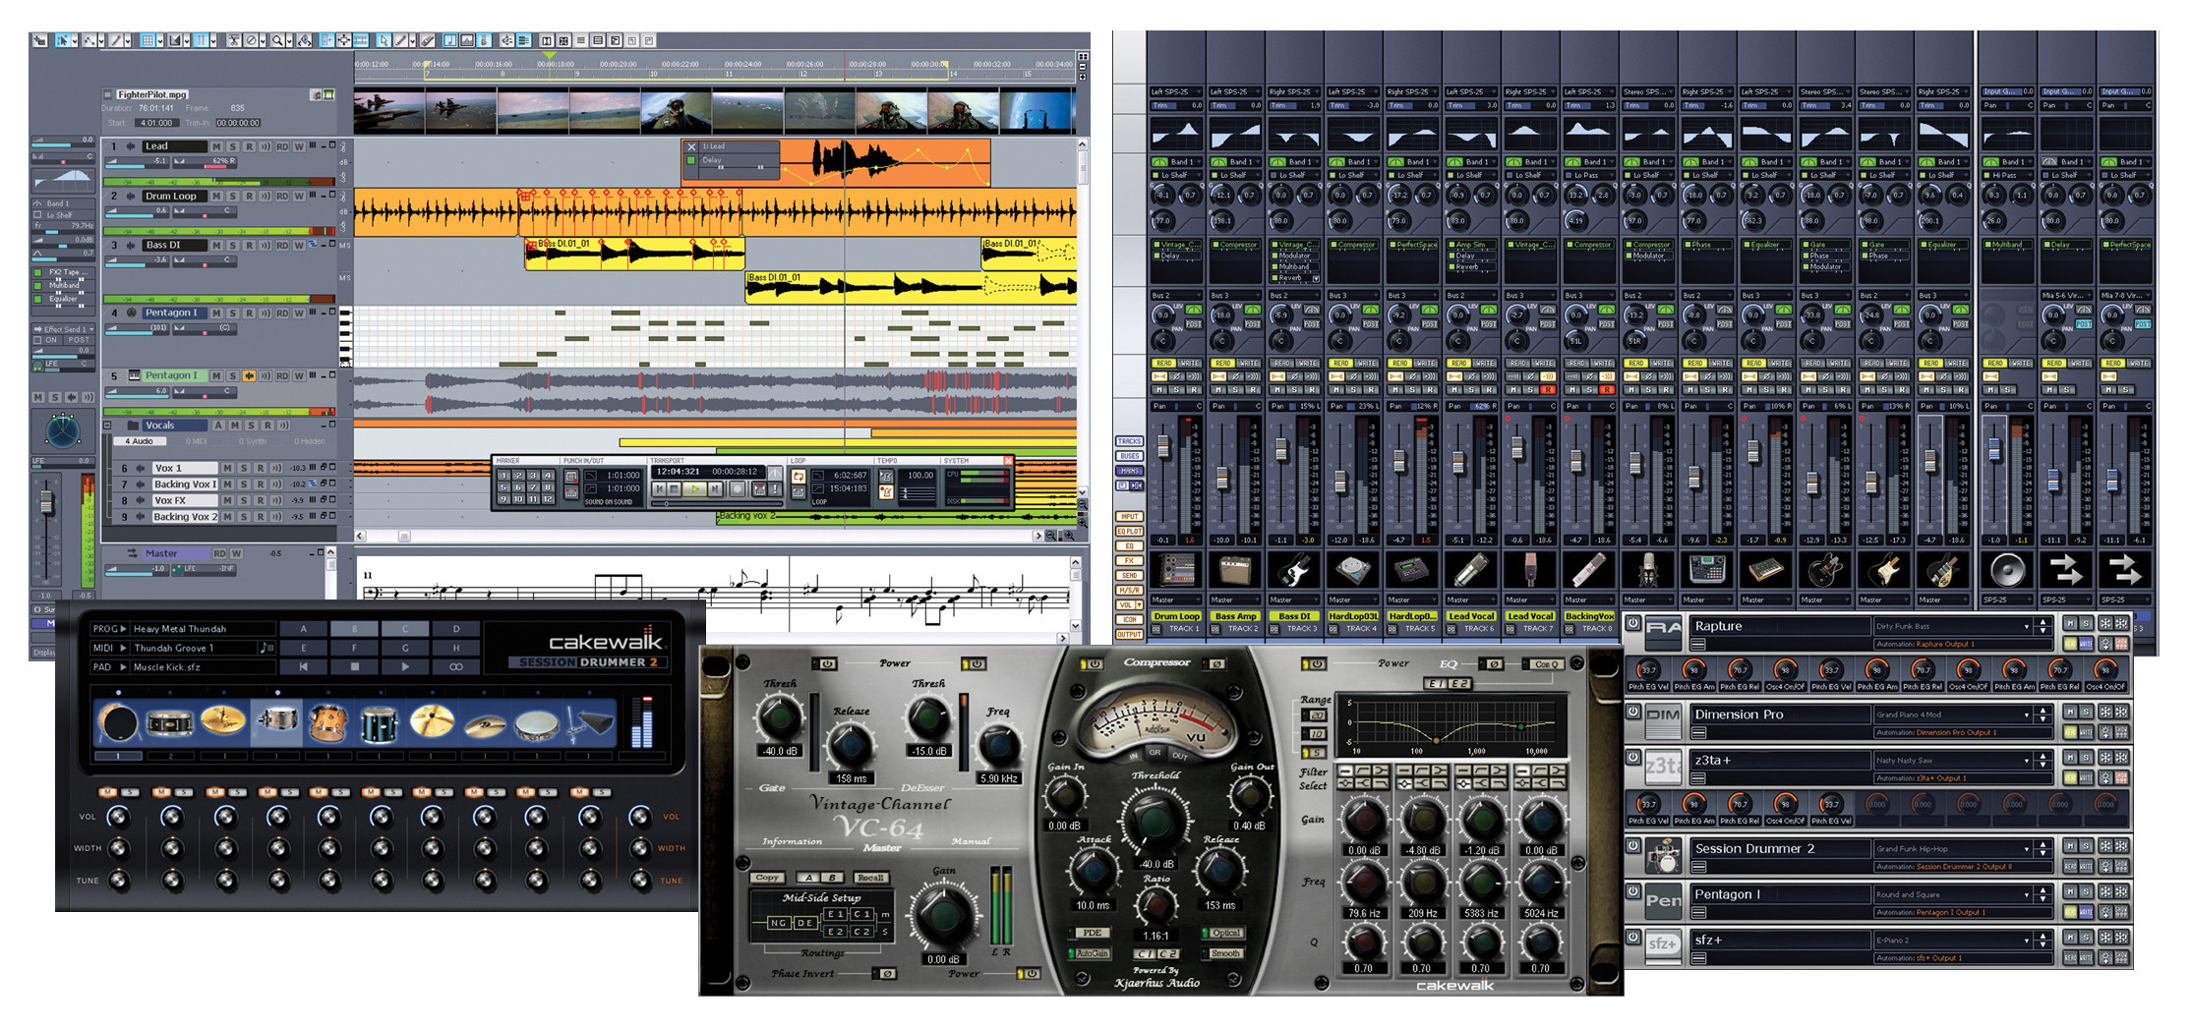
Task: Click Stop in the floating transport panel
Action: [675, 488]
